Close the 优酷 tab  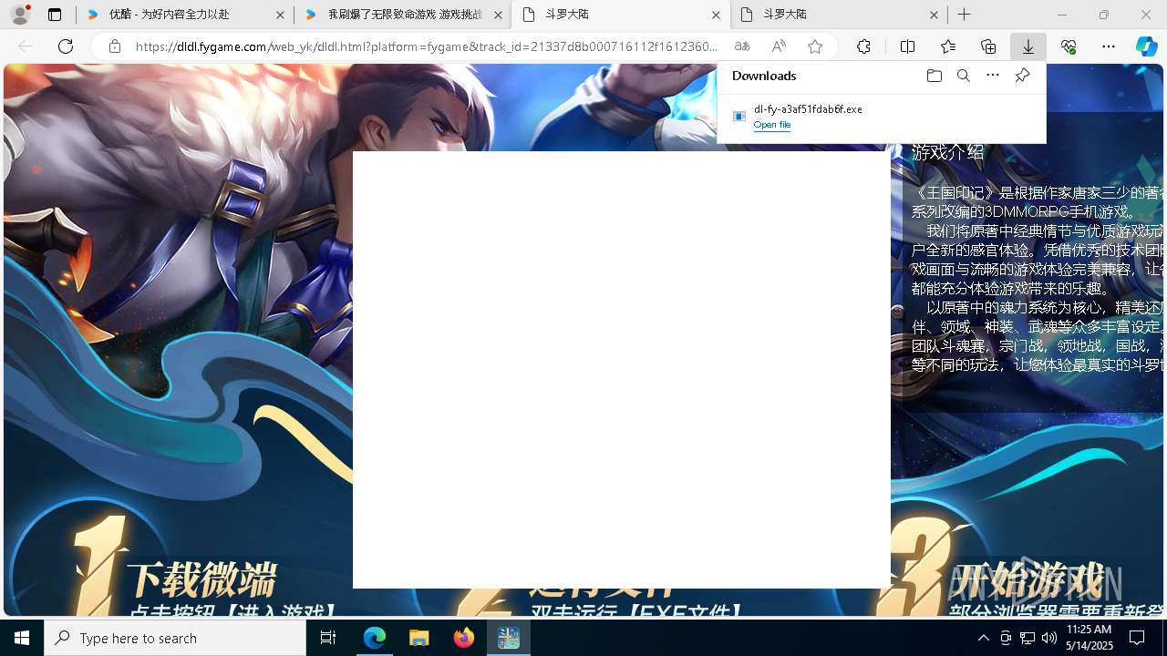tap(280, 15)
